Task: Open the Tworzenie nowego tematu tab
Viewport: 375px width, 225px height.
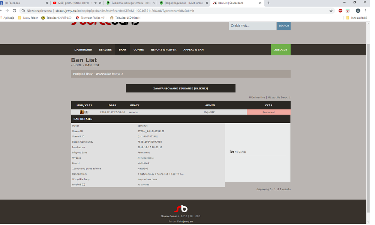Action: point(130,3)
